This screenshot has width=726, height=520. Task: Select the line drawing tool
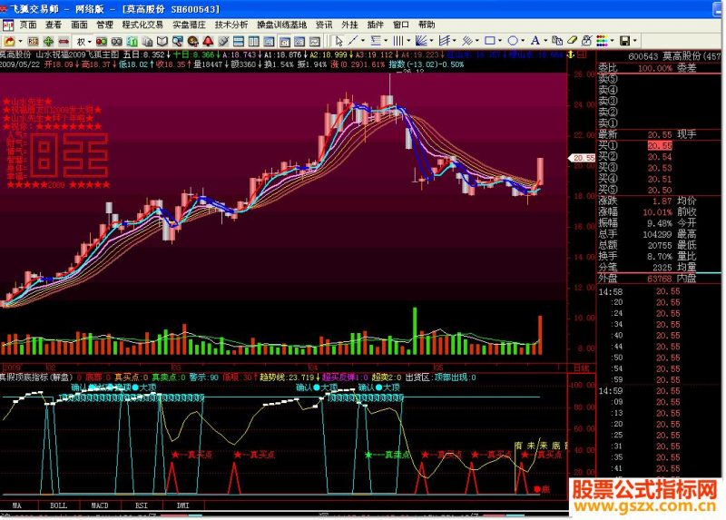click(352, 41)
